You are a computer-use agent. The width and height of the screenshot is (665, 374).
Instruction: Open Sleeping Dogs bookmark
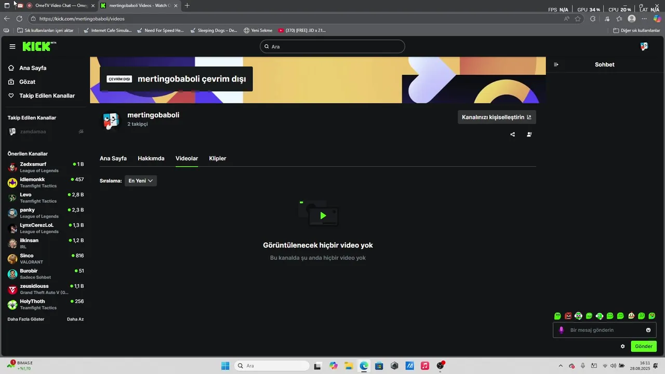214,30
